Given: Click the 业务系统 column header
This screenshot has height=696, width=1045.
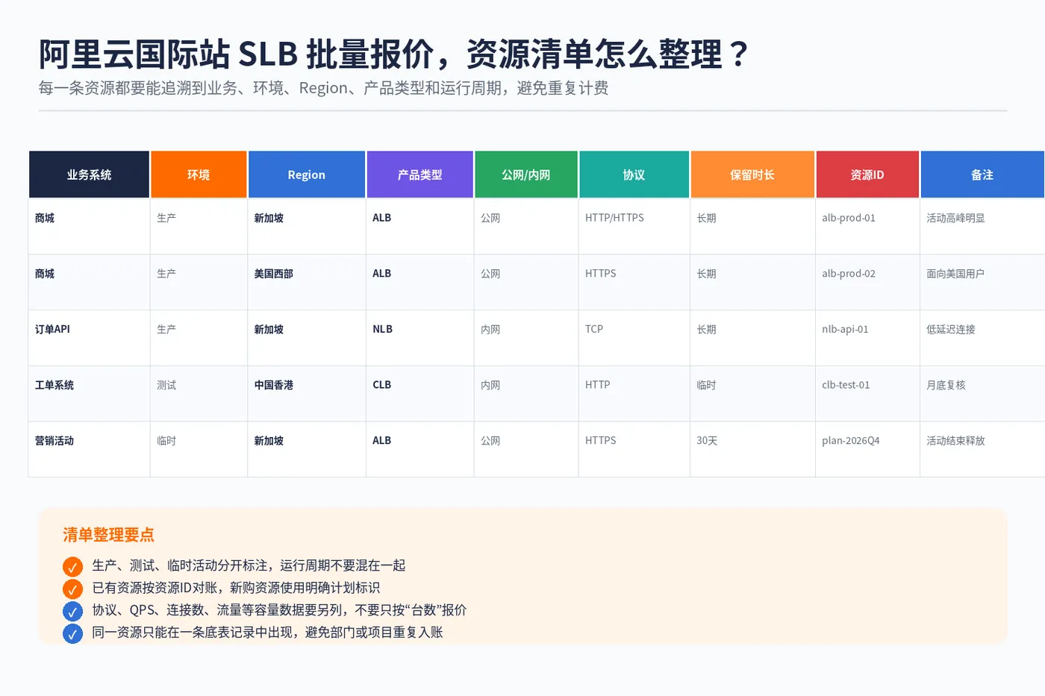Looking at the screenshot, I should [89, 175].
